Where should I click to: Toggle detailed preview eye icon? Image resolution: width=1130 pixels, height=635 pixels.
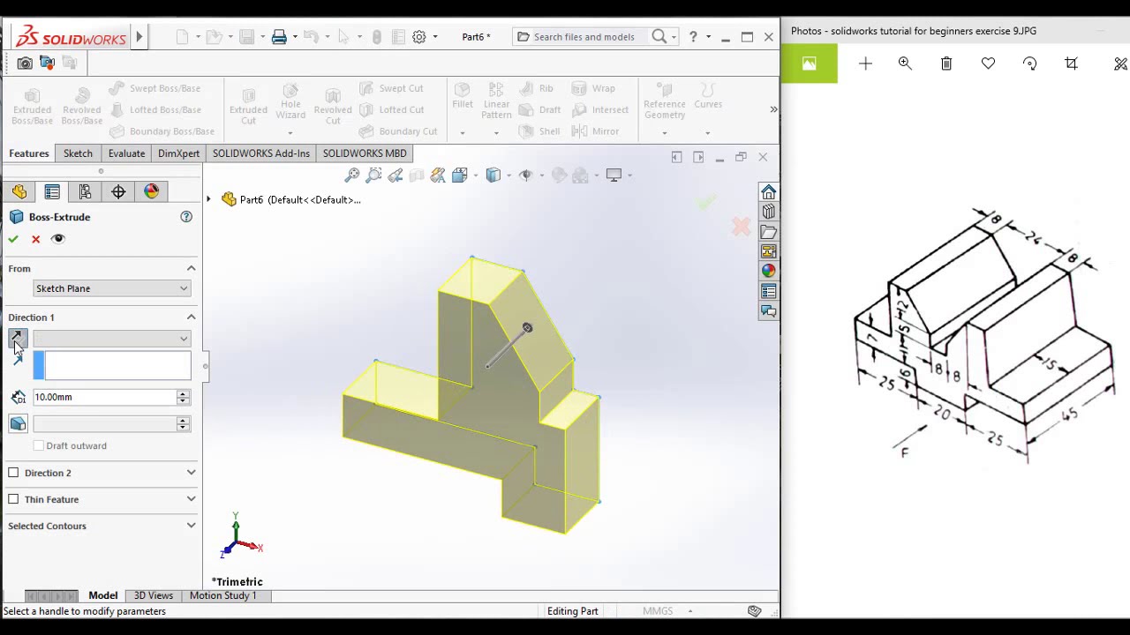pyautogui.click(x=58, y=239)
